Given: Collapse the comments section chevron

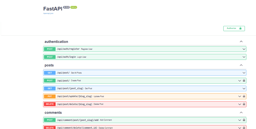Looking at the screenshot, I should (241, 113).
